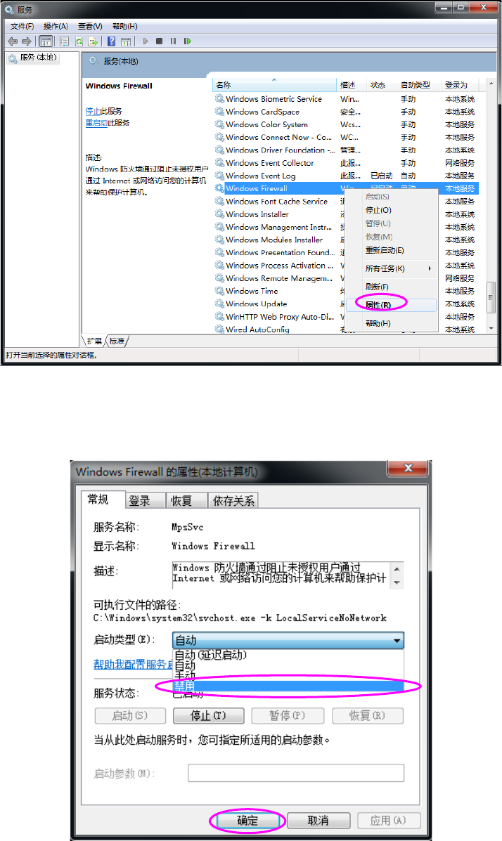Select 禁用 in the startup type list
This screenshot has width=502, height=841.
(288, 686)
